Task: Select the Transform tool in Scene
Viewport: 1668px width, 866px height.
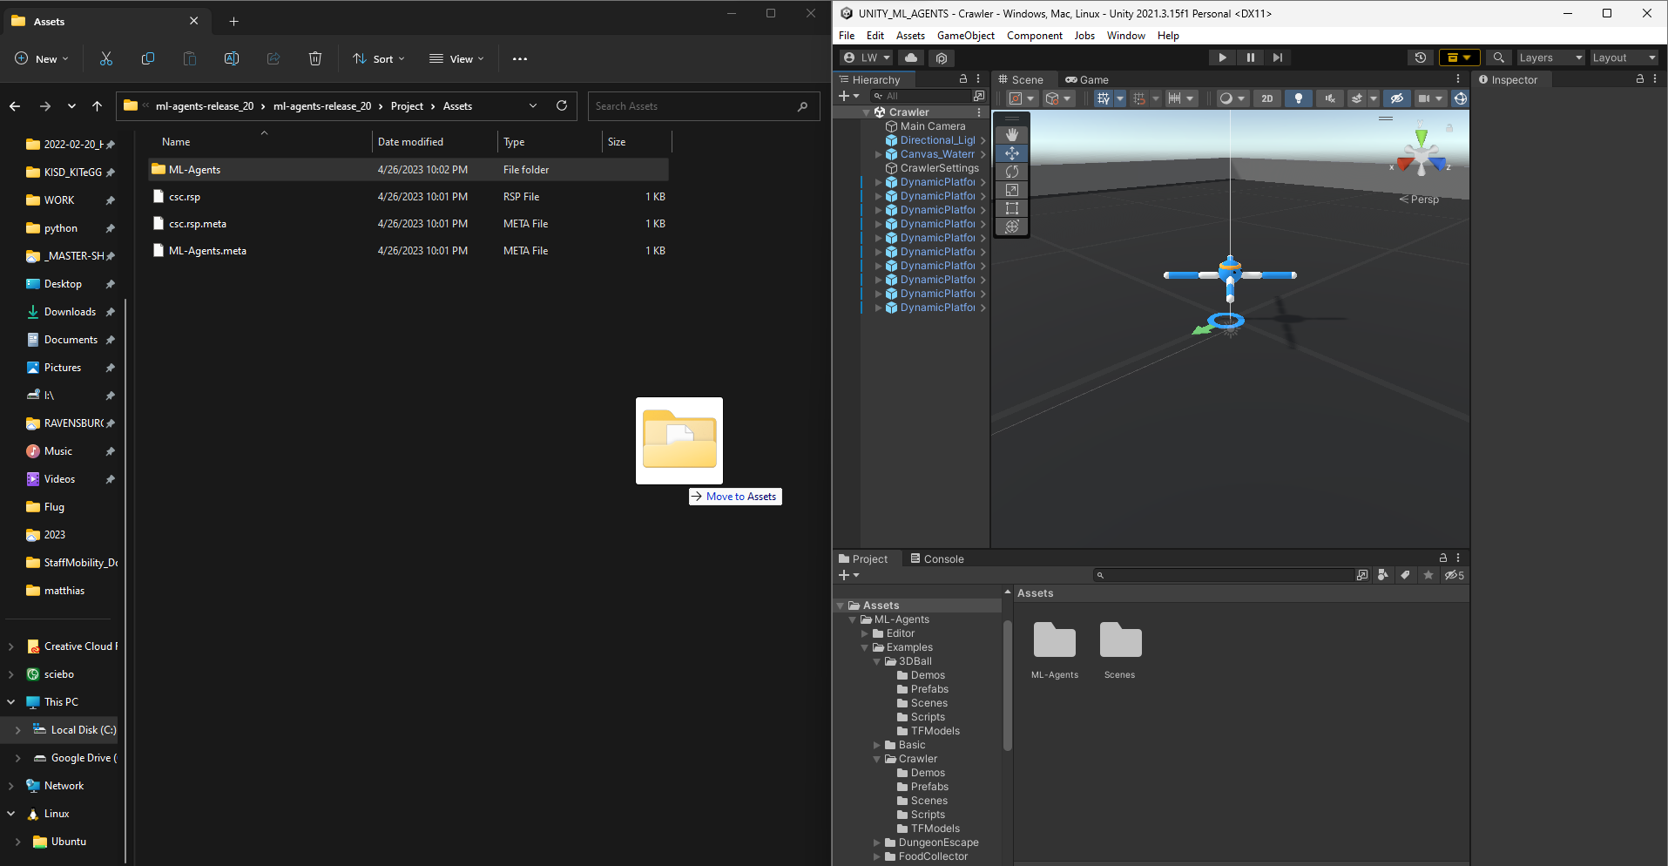Action: pyautogui.click(x=1011, y=227)
